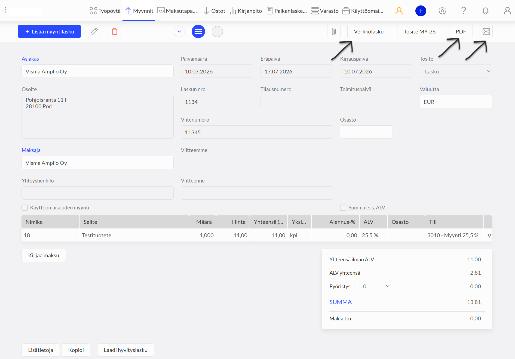Click the Viitteemme field

257,163
